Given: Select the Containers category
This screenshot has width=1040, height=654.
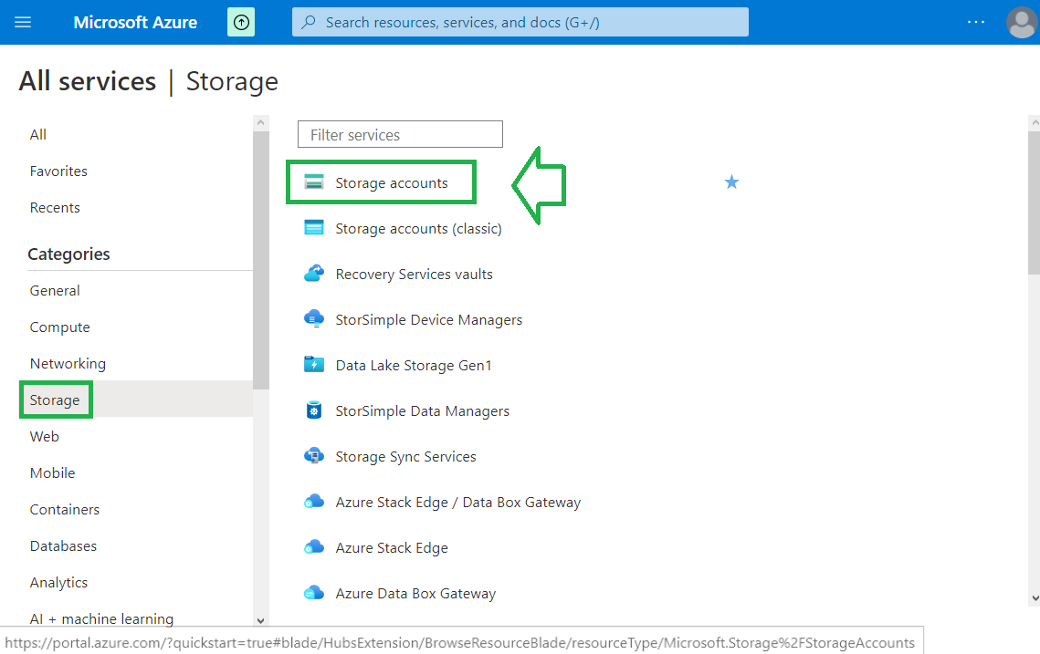Looking at the screenshot, I should click(x=64, y=510).
